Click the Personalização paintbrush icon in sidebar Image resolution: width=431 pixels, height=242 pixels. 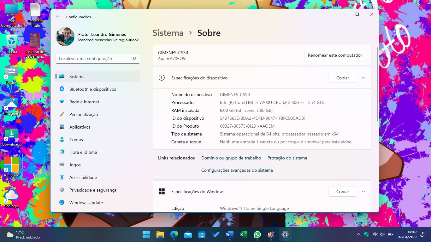(62, 114)
